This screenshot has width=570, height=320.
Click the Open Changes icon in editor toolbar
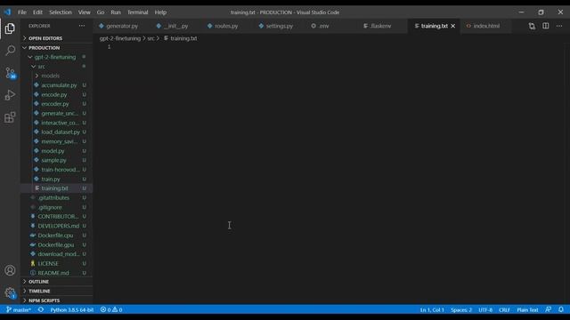click(532, 26)
